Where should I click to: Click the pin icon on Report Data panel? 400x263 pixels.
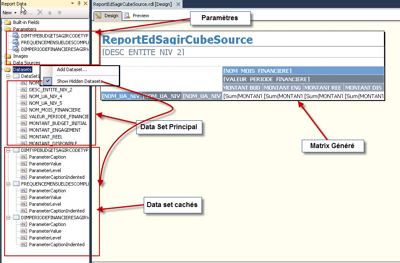click(x=79, y=4)
